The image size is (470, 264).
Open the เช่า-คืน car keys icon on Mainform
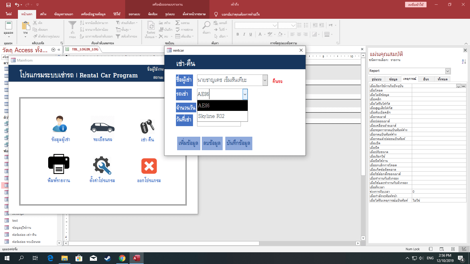point(147,127)
